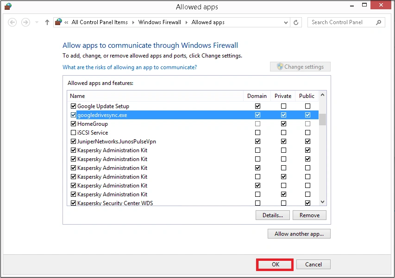This screenshot has height=278, width=395.
Task: Toggle the Public checkbox for googledrivesync.exe
Action: click(x=307, y=115)
